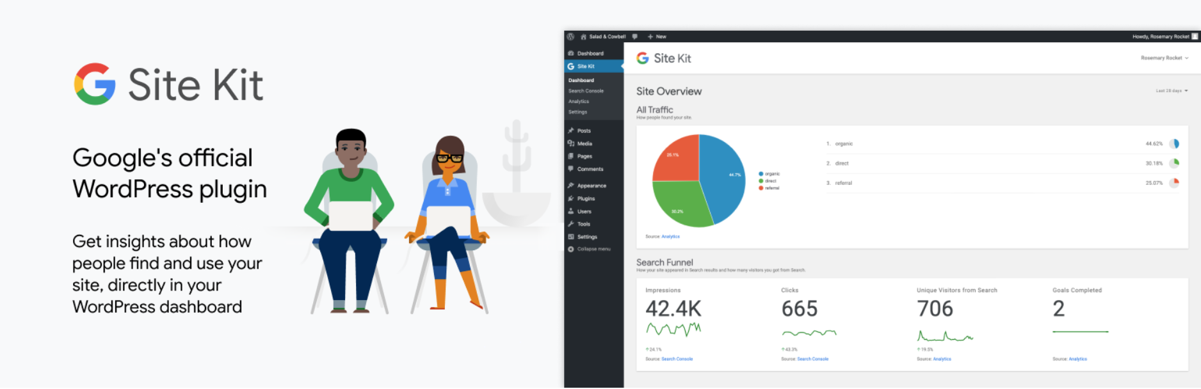Click the plus New icon
Screen dimensions: 1201x389
click(650, 36)
